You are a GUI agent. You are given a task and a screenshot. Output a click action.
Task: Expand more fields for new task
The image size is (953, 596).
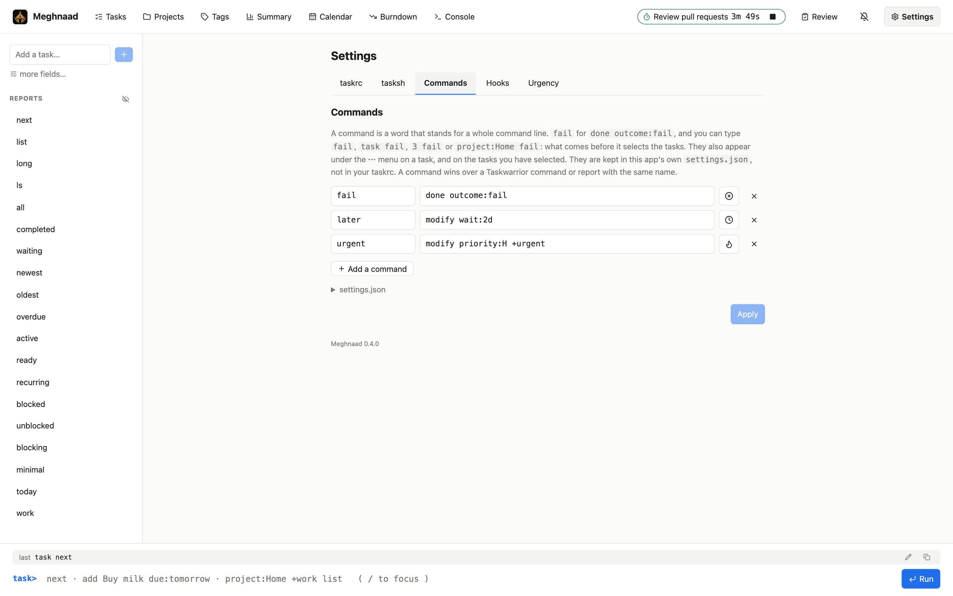pos(38,74)
